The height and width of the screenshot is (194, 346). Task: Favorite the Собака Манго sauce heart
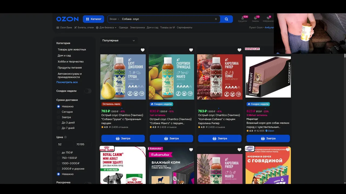(191, 50)
